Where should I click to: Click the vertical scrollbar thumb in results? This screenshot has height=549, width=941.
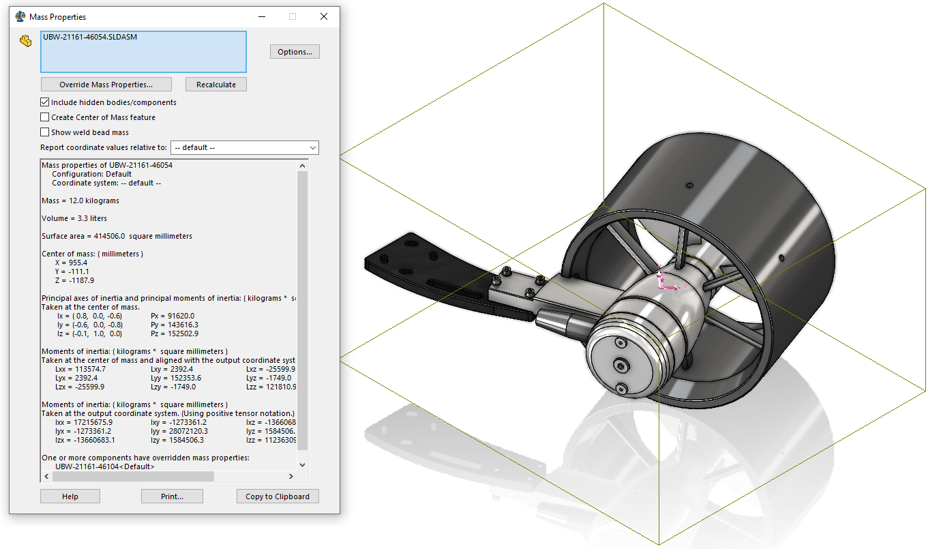click(303, 307)
